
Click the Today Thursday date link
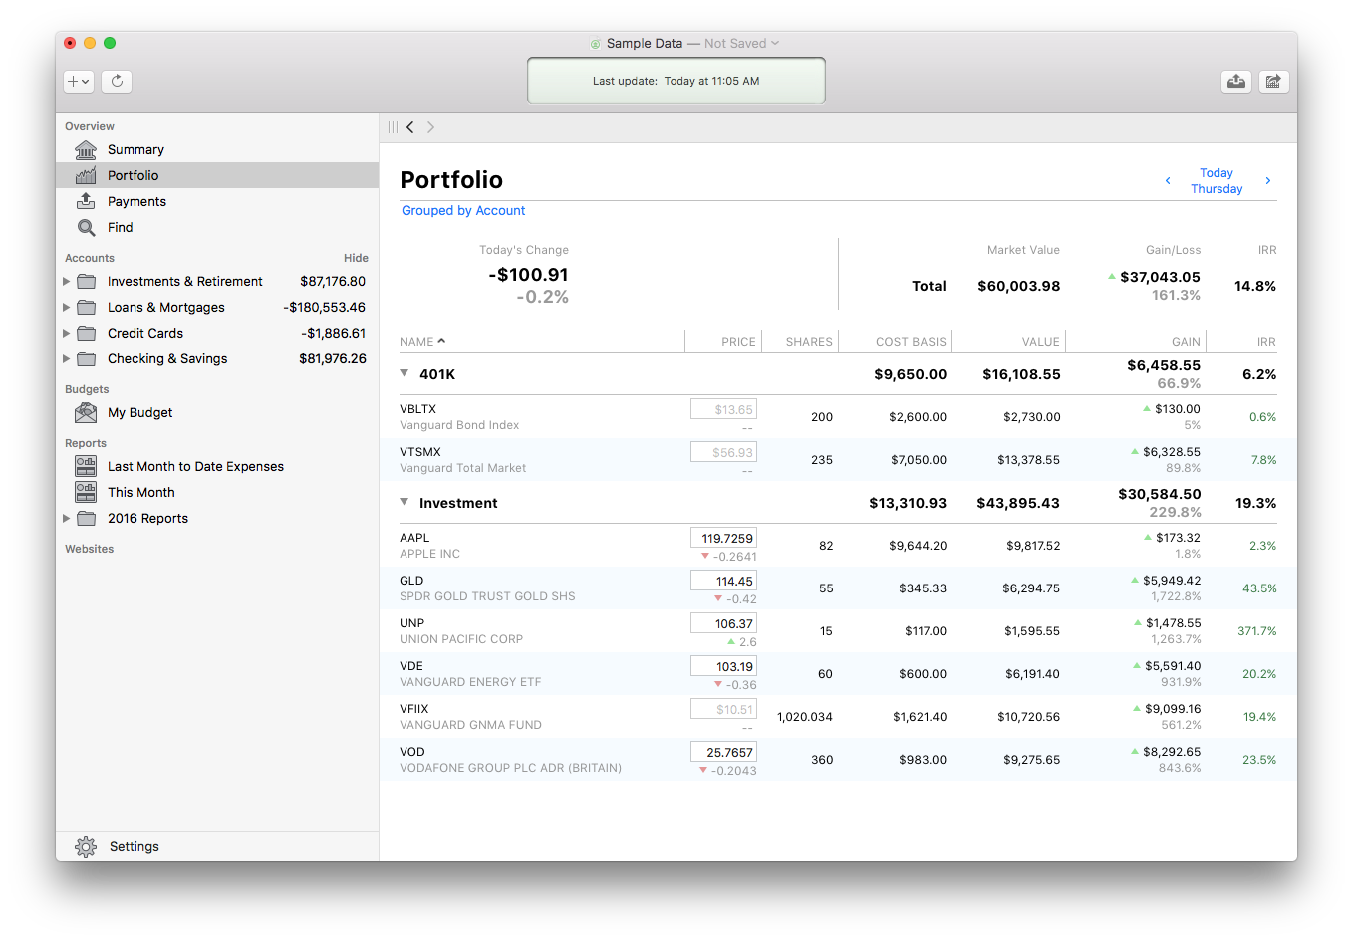click(1217, 180)
